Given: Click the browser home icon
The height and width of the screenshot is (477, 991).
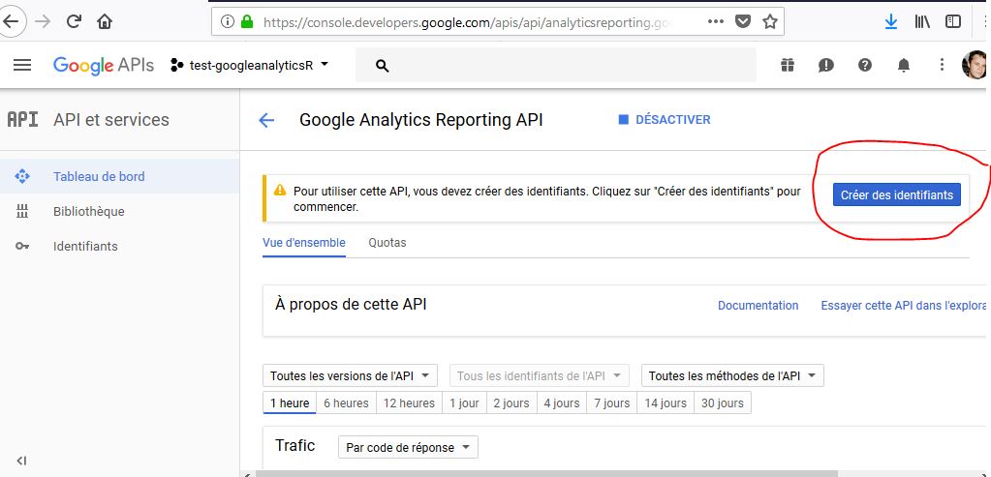Looking at the screenshot, I should tap(105, 22).
